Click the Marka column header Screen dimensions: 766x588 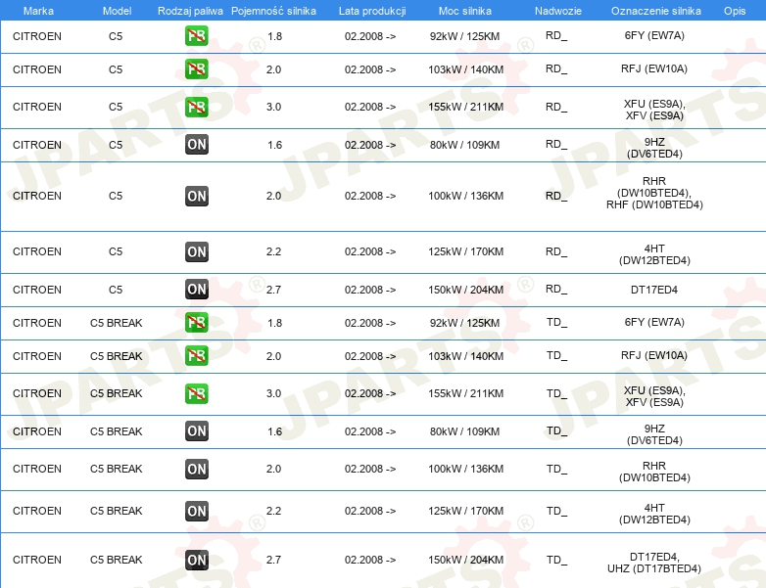(x=38, y=11)
